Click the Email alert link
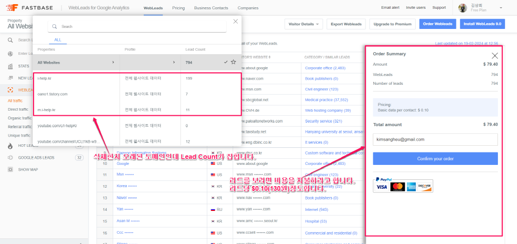517x244 pixels. coord(391,8)
